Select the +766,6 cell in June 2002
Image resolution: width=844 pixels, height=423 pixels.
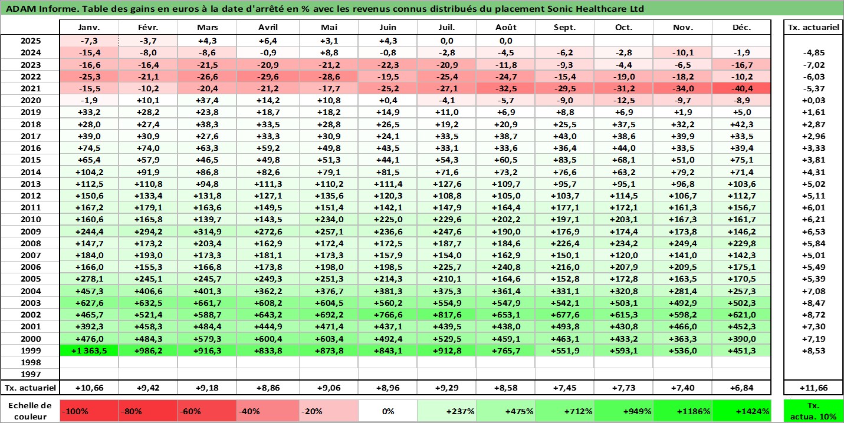[x=387, y=315]
